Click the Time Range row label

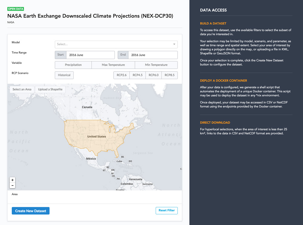19,53
